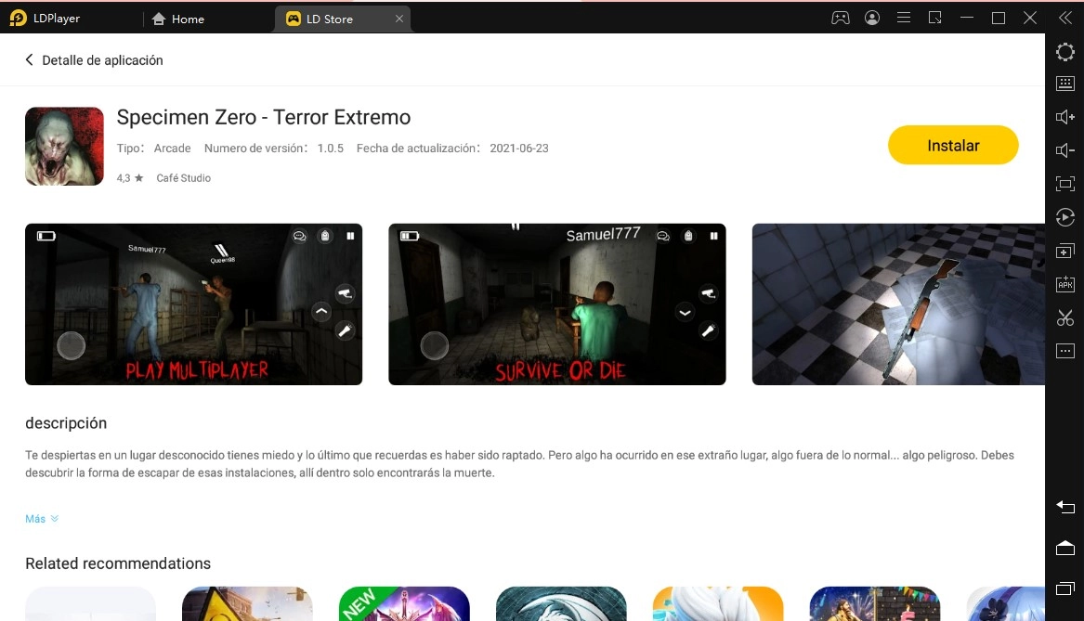Click Café Studio developer name
The width and height of the screenshot is (1084, 621).
pos(183,178)
